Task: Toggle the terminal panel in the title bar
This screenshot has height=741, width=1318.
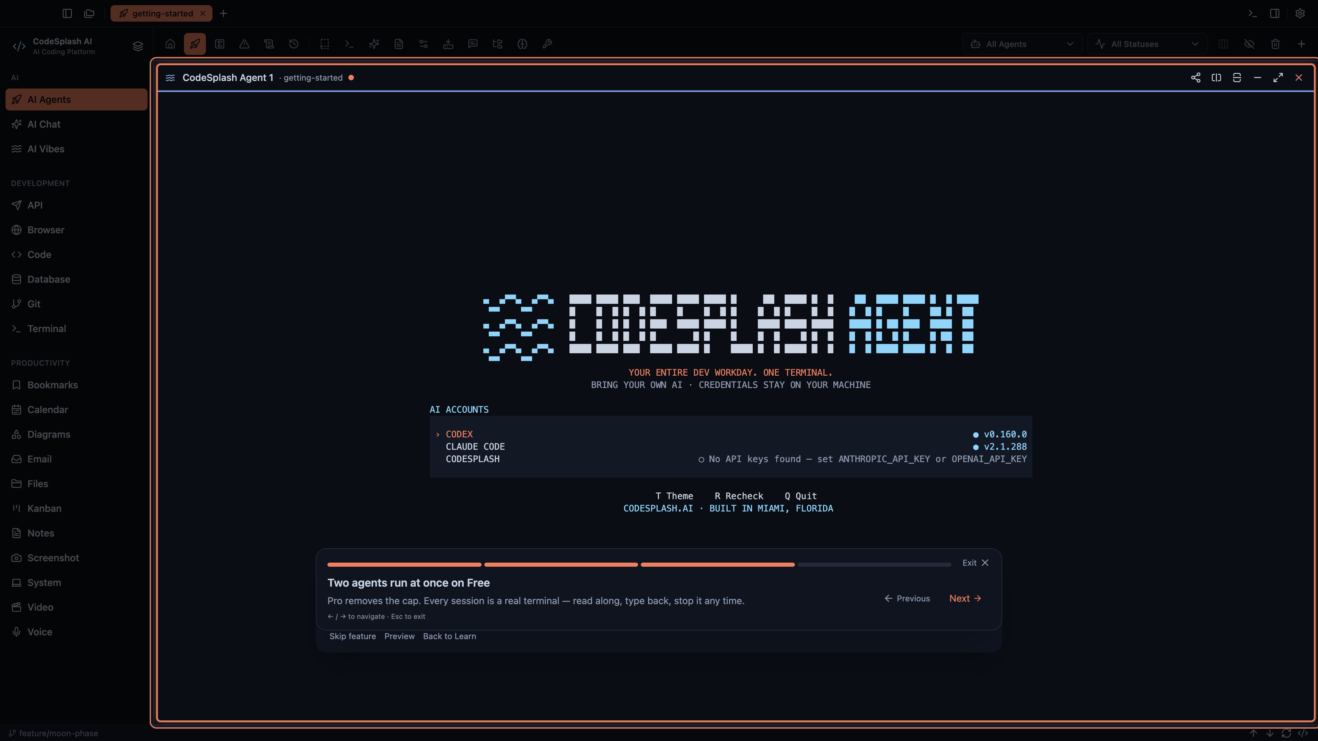Action: [x=1252, y=13]
